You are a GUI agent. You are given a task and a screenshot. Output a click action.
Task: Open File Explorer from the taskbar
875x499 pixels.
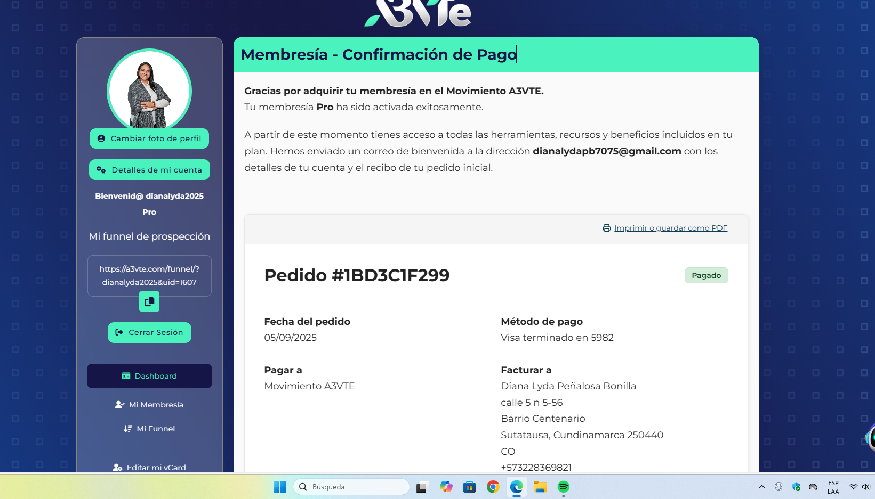pyautogui.click(x=540, y=487)
